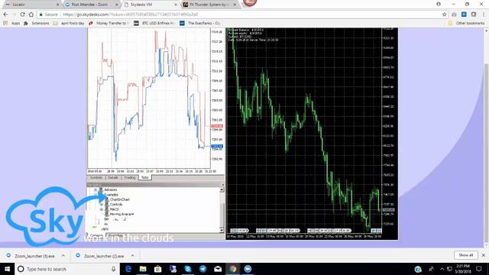Click the camera extension icon by address bar
This screenshot has width=489, height=275.
point(454,15)
